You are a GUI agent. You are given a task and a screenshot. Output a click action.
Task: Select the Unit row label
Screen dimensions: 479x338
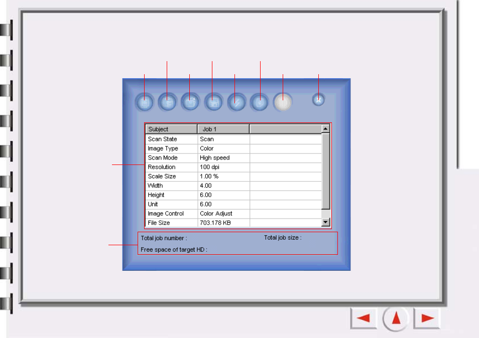coord(153,204)
